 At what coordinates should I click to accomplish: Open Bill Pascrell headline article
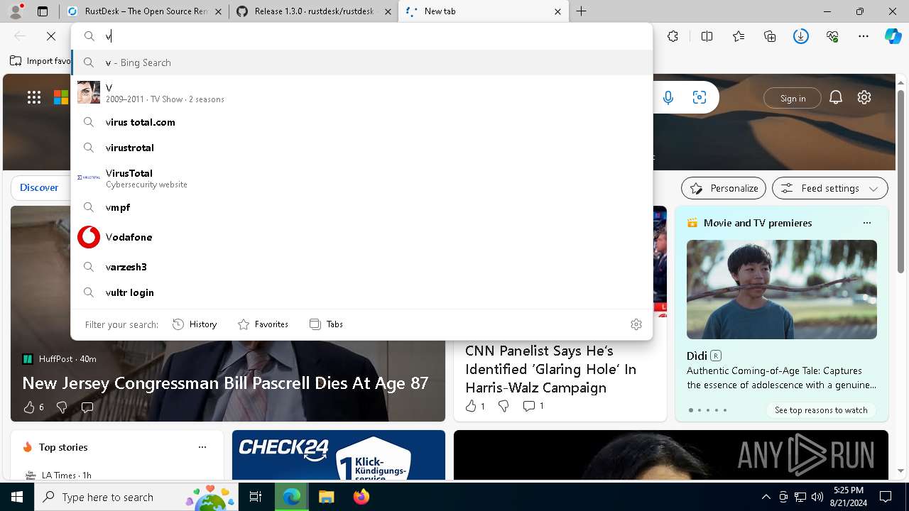[x=225, y=383]
